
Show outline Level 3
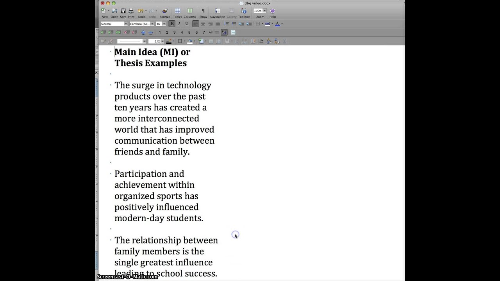tap(174, 32)
